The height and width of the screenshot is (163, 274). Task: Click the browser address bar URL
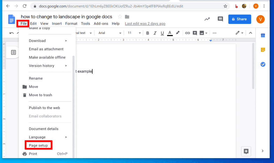[x=111, y=6]
